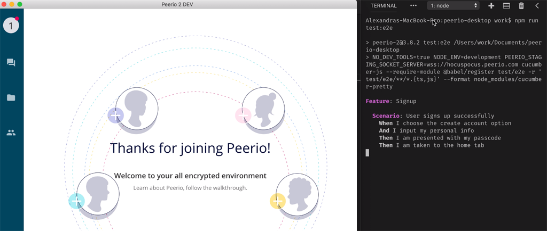Image resolution: width=547 pixels, height=231 pixels.
Task: Select the hair-bun silhouette avatar
Action: coord(263,109)
